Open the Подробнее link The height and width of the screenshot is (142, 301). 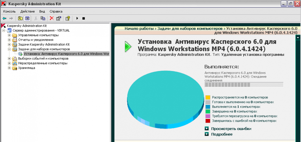[222, 134]
